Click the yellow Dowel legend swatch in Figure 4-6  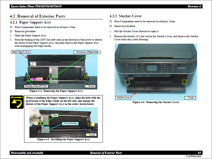(186, 98)
